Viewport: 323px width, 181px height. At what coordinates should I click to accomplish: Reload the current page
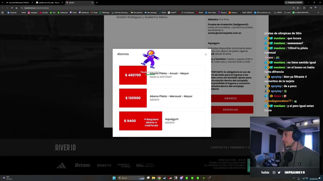[x=12, y=8]
